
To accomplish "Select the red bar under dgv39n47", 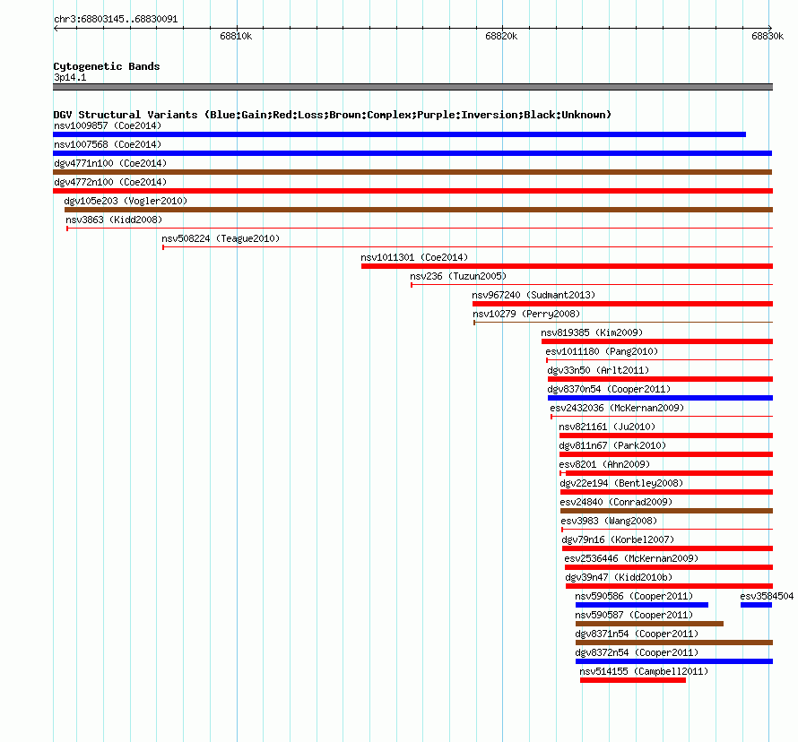I will [x=669, y=586].
